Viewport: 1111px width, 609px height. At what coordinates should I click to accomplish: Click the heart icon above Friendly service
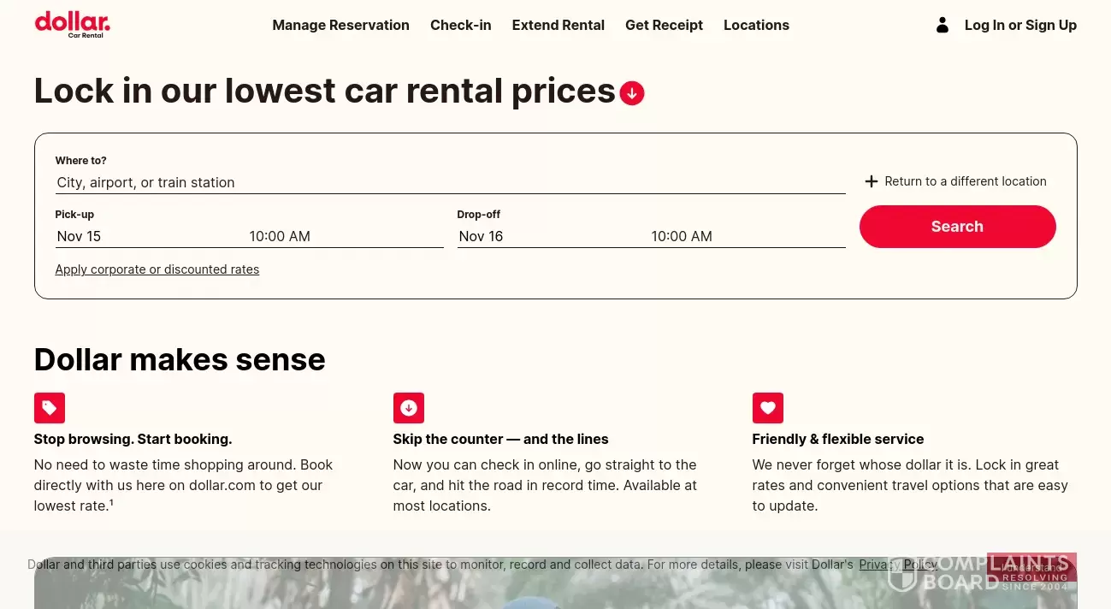click(767, 408)
